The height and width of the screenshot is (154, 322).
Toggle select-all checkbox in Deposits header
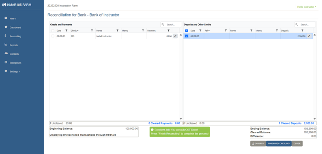point(187,30)
